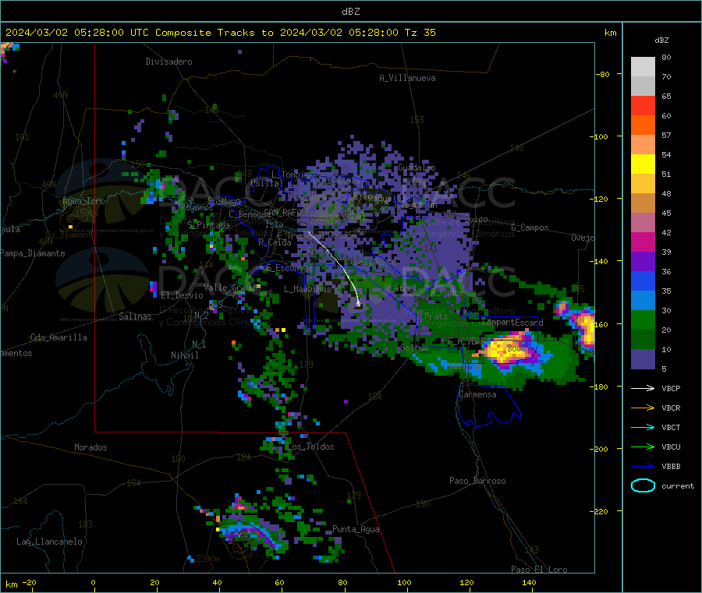Click the 'Nihuil' map label

point(184,355)
